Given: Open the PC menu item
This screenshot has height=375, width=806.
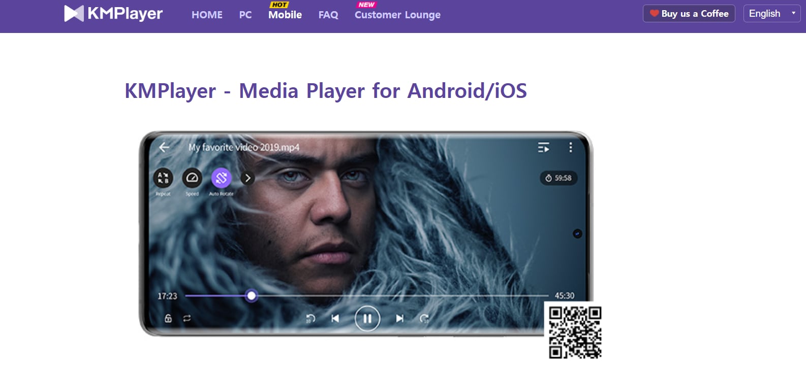Looking at the screenshot, I should [245, 15].
